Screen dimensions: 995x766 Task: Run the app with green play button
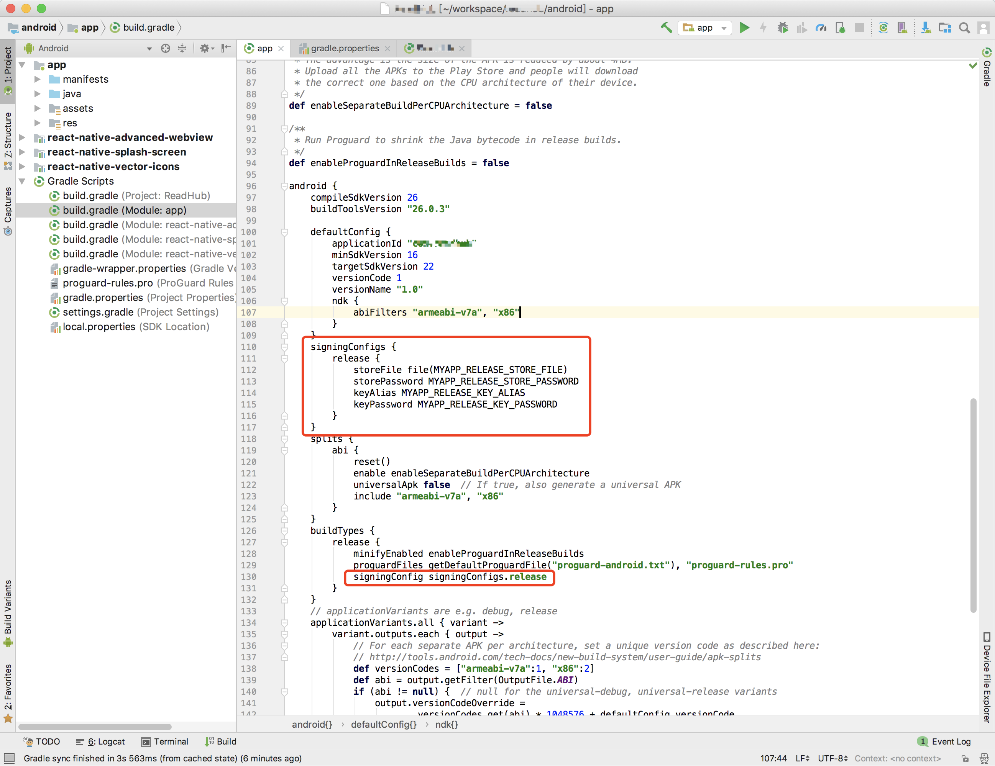[x=744, y=28]
